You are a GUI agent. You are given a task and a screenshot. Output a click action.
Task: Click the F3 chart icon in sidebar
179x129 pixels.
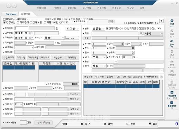[172, 103]
